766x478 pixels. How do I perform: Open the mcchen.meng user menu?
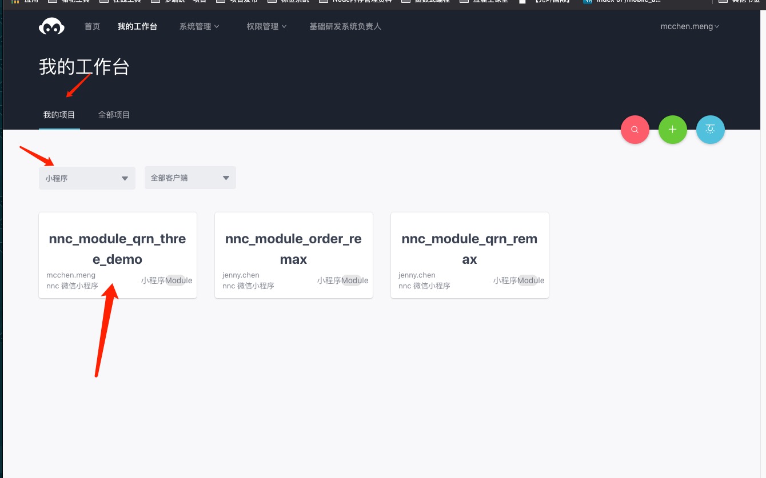tap(690, 26)
